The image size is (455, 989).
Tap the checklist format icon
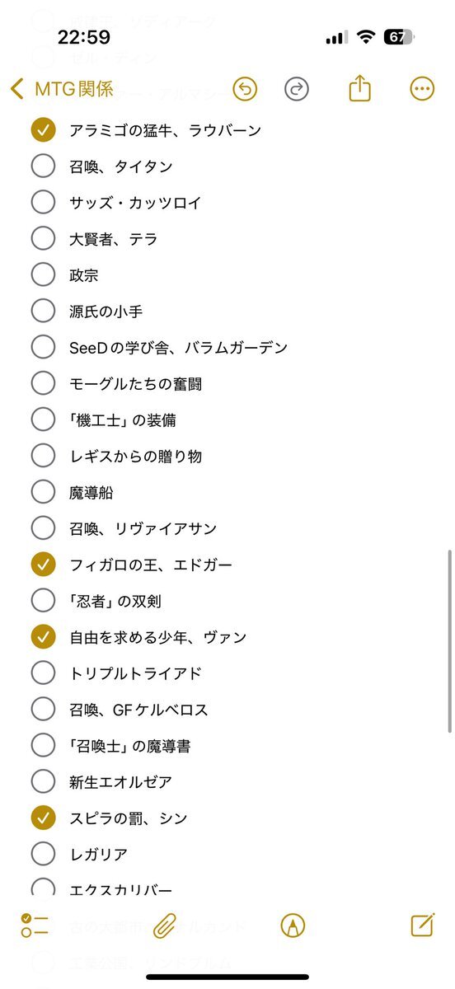[35, 925]
